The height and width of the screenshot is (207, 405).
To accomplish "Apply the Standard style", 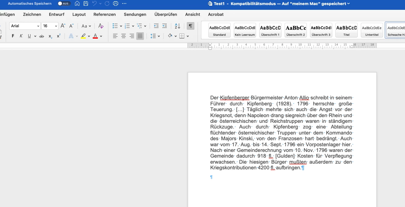I will click(219, 30).
